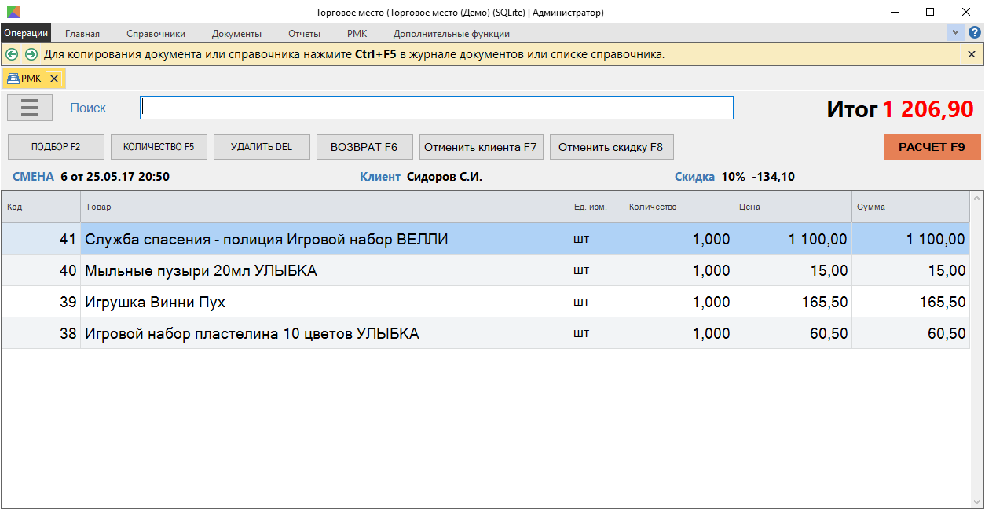Click the table vertical scrollbar up arrow
The image size is (985, 510).
click(x=977, y=198)
